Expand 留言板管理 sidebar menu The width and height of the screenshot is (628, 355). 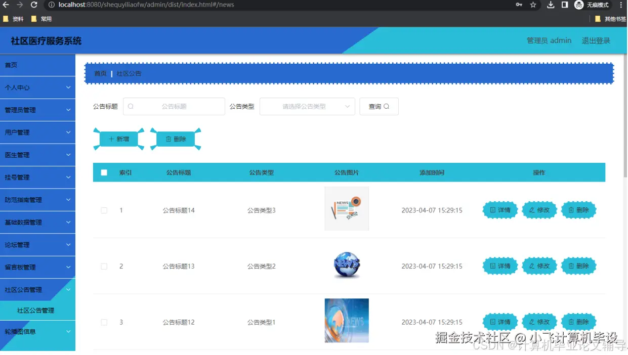coord(37,267)
